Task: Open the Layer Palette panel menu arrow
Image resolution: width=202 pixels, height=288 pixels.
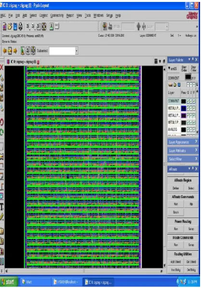Action: tap(189, 60)
